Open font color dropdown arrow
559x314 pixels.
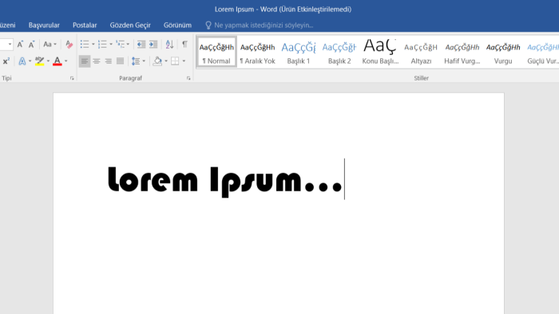coord(66,61)
